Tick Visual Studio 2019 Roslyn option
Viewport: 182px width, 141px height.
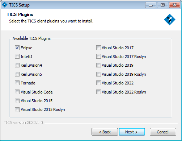tap(98, 74)
